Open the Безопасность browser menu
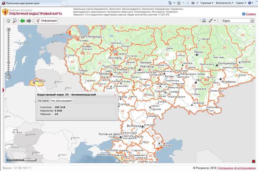 pos(224,3)
